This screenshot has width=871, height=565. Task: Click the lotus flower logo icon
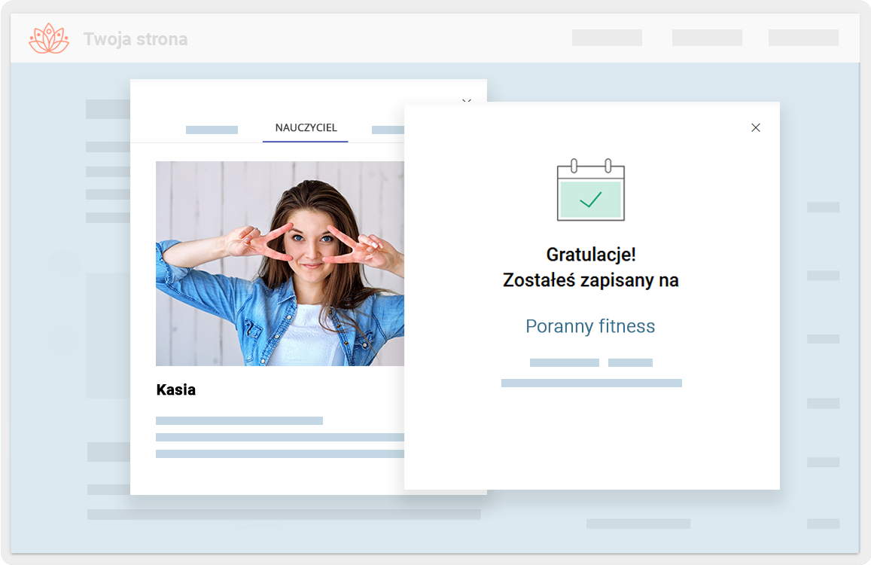click(49, 38)
